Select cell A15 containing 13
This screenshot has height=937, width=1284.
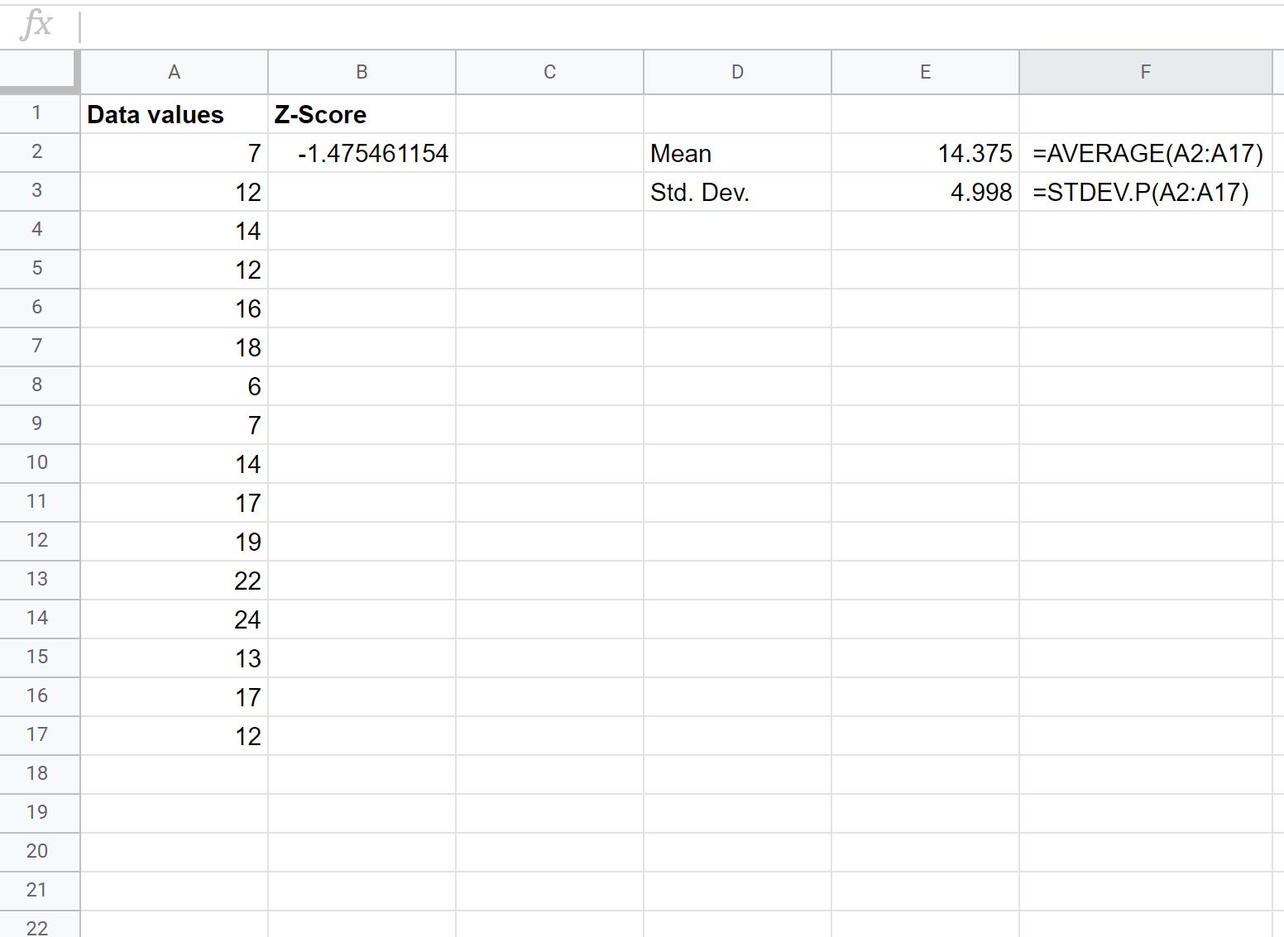175,658
